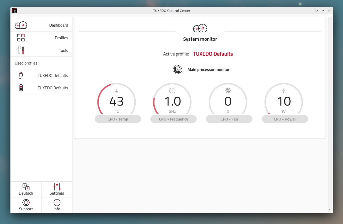Open the Settings sliders icon

pyautogui.click(x=57, y=187)
